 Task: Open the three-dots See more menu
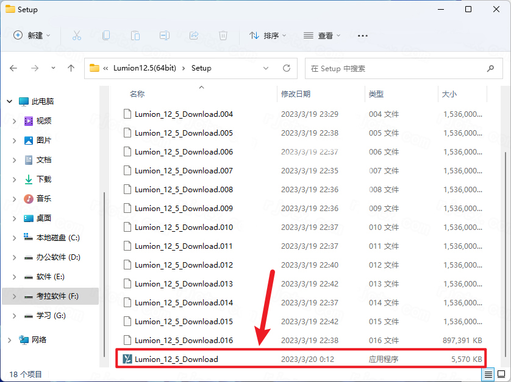click(x=363, y=35)
